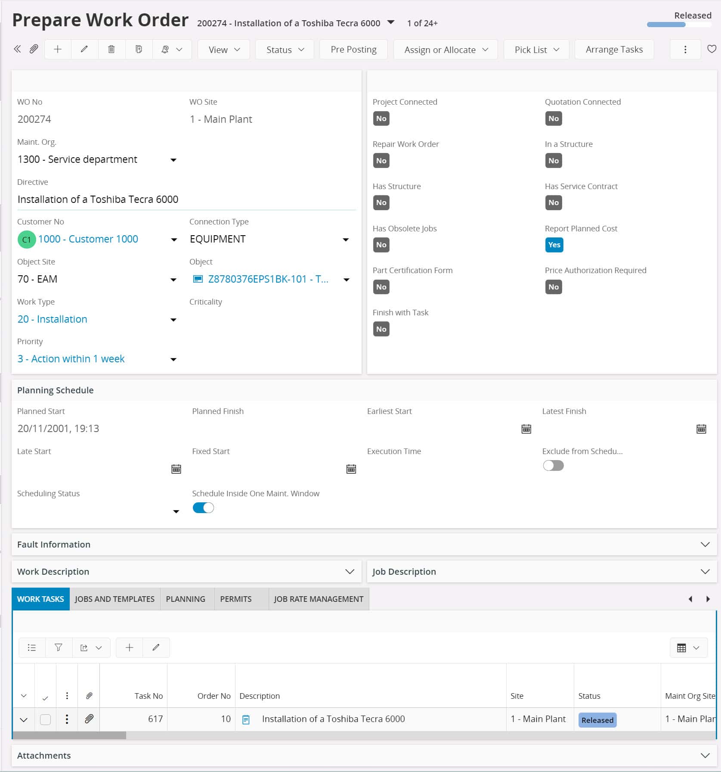This screenshot has height=772, width=721.
Task: Open the Permits tab
Action: (236, 599)
